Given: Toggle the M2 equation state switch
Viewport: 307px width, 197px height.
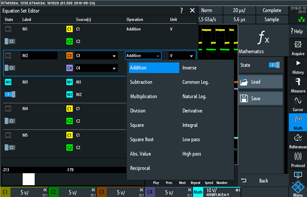Looking at the screenshot, I should pyautogui.click(x=10, y=68).
